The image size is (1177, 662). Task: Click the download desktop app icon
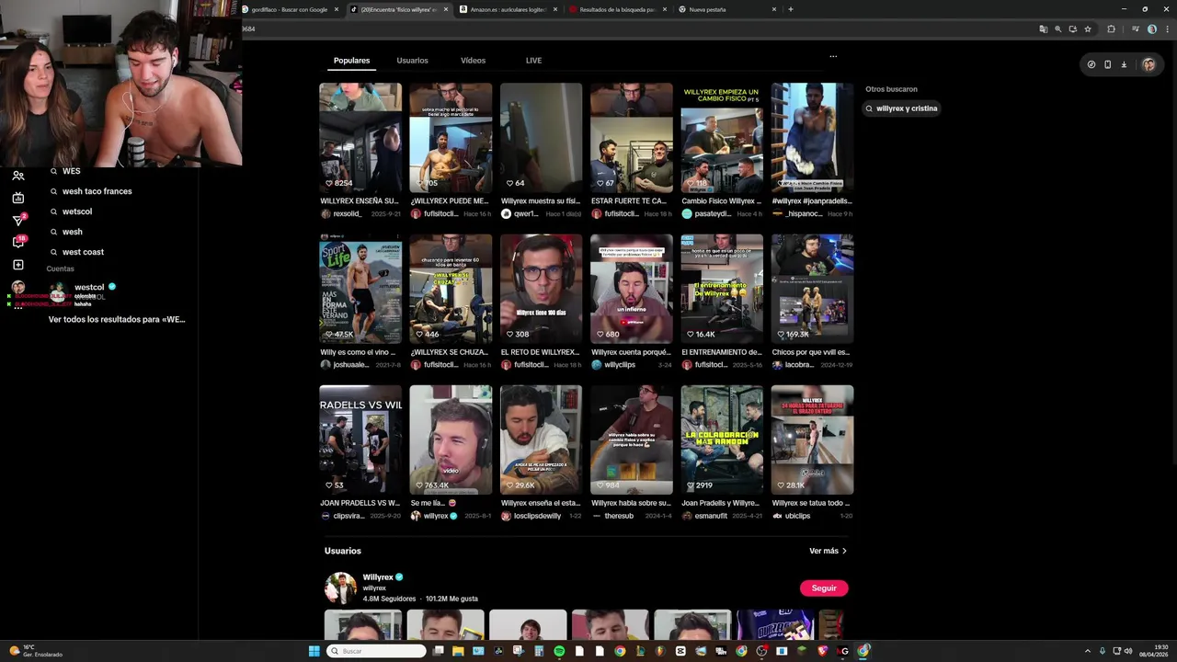coord(1124,64)
